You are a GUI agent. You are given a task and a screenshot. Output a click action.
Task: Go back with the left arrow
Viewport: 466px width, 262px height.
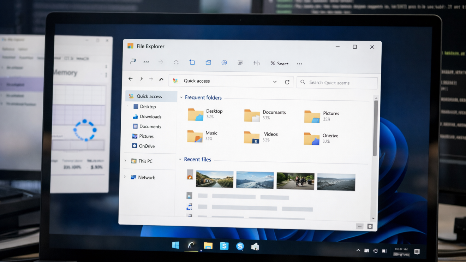[131, 79]
